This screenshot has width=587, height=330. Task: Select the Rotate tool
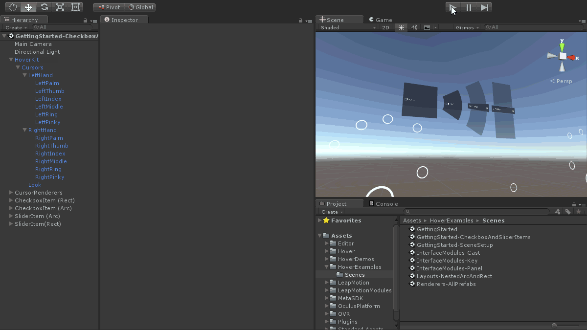(x=44, y=7)
